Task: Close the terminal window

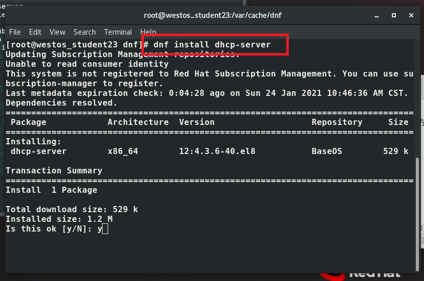Action: tap(411, 15)
